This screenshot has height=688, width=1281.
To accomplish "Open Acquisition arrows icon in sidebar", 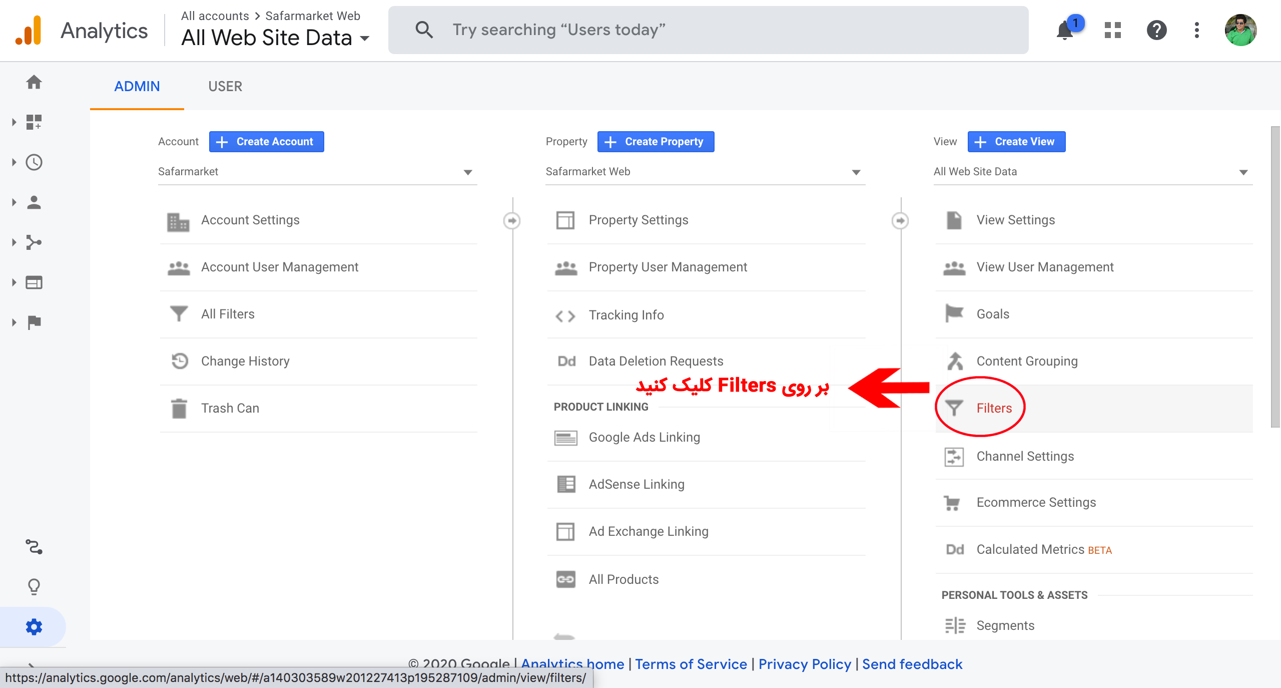I will 34,242.
